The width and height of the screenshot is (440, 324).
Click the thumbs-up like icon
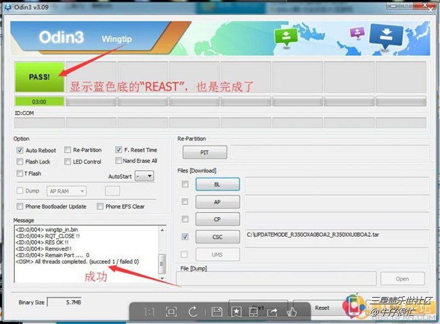(x=292, y=310)
